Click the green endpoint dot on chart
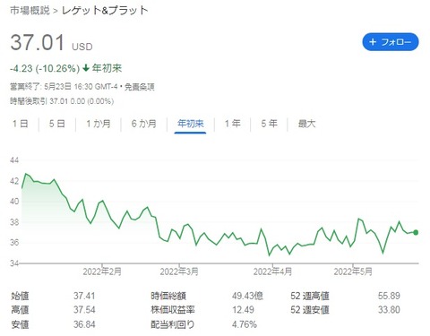 coord(416,232)
